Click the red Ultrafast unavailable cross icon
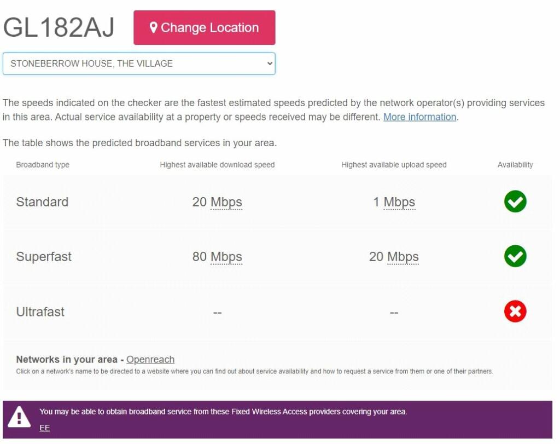 (515, 312)
